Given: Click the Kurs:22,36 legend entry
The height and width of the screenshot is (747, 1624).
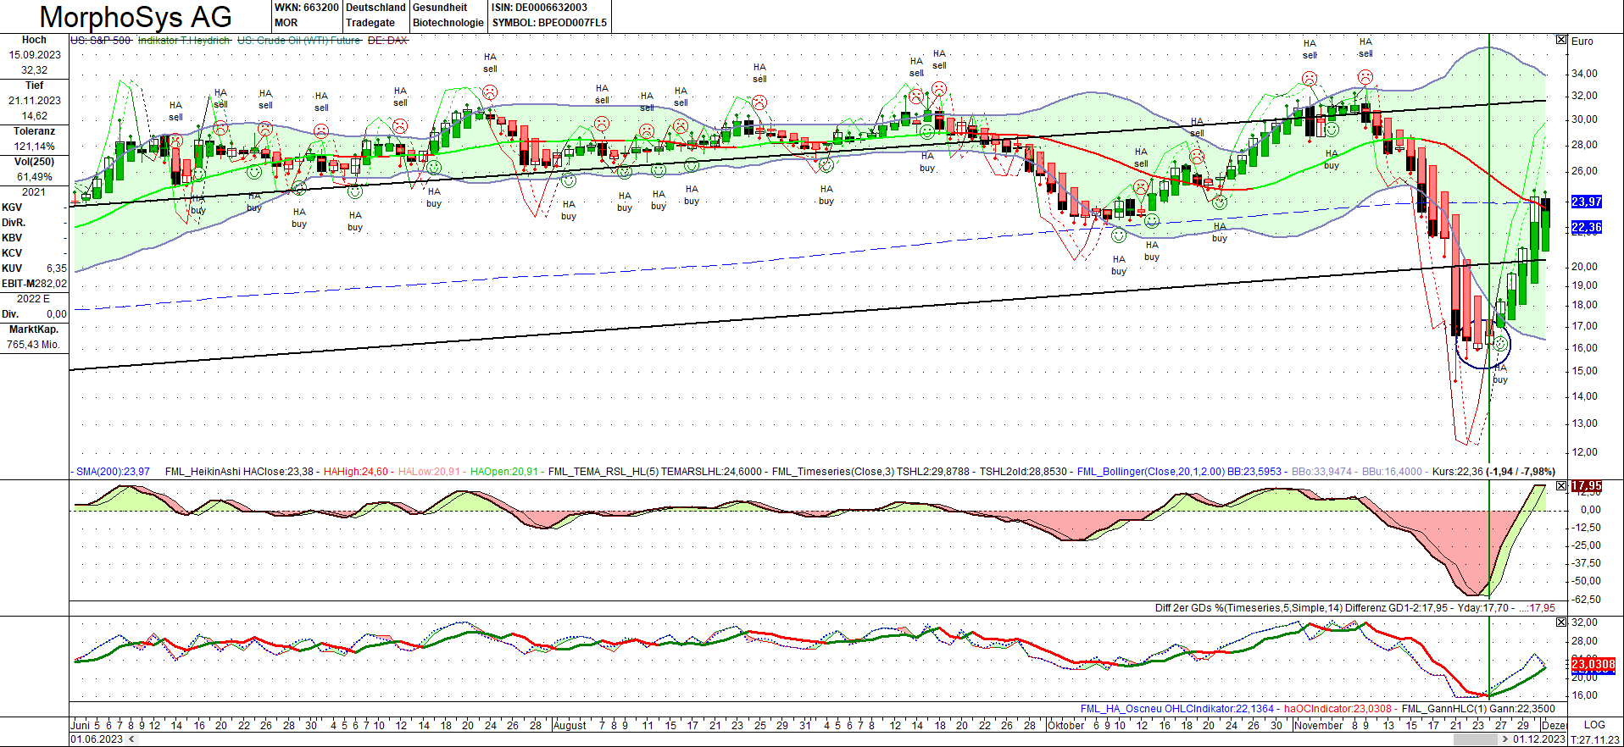Looking at the screenshot, I should [1493, 472].
